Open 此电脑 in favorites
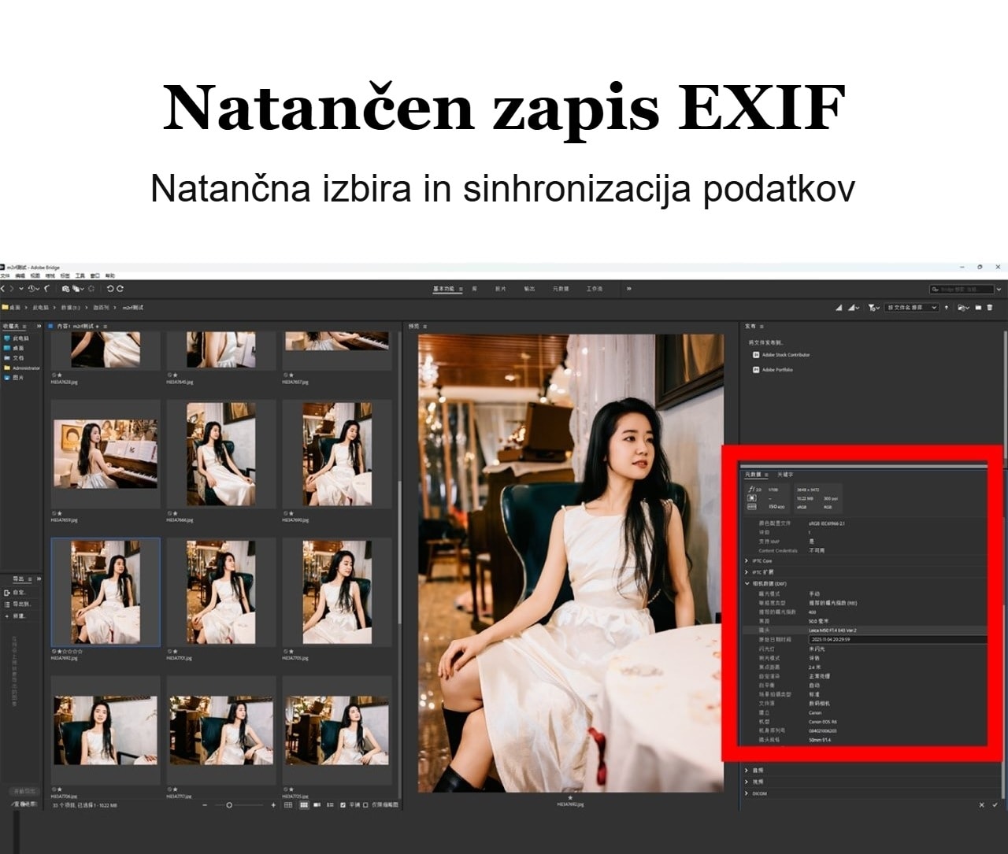 click(20, 338)
